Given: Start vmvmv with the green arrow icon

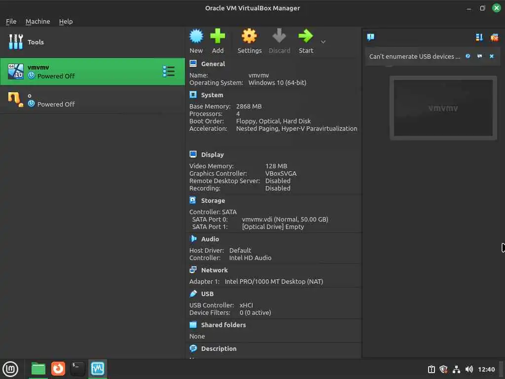Looking at the screenshot, I should [306, 36].
